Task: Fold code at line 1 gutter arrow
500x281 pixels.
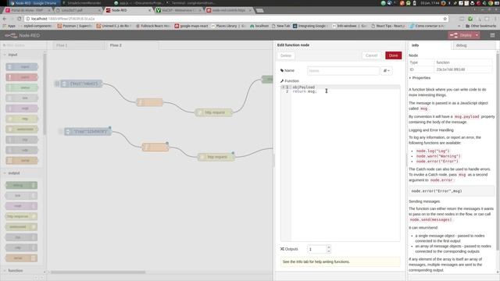Action: point(283,87)
